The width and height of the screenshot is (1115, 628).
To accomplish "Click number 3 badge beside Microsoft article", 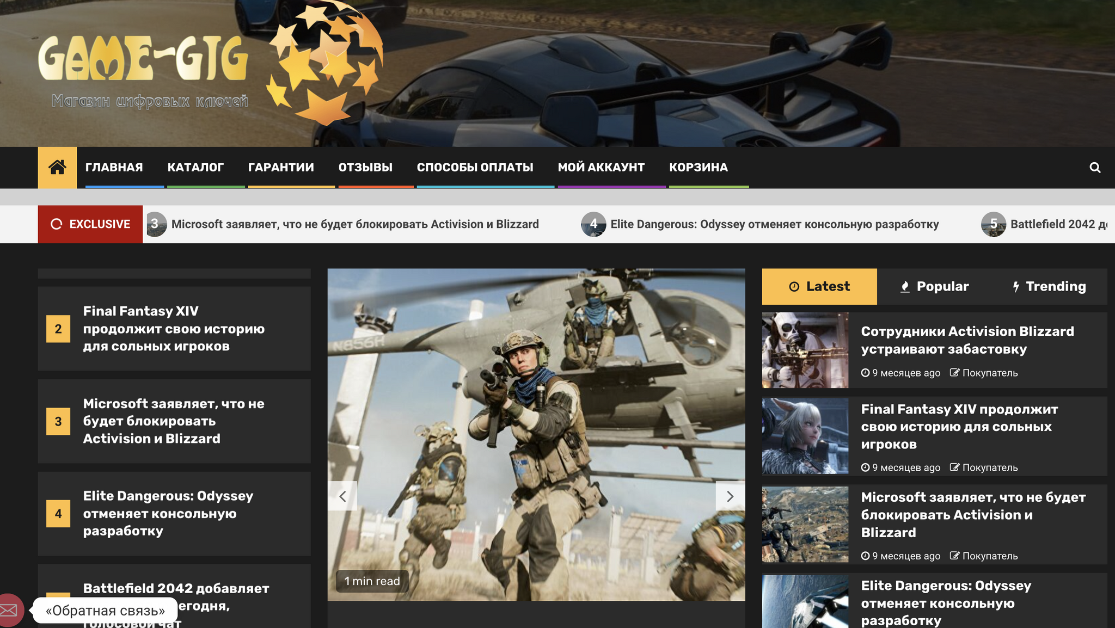I will pyautogui.click(x=58, y=421).
